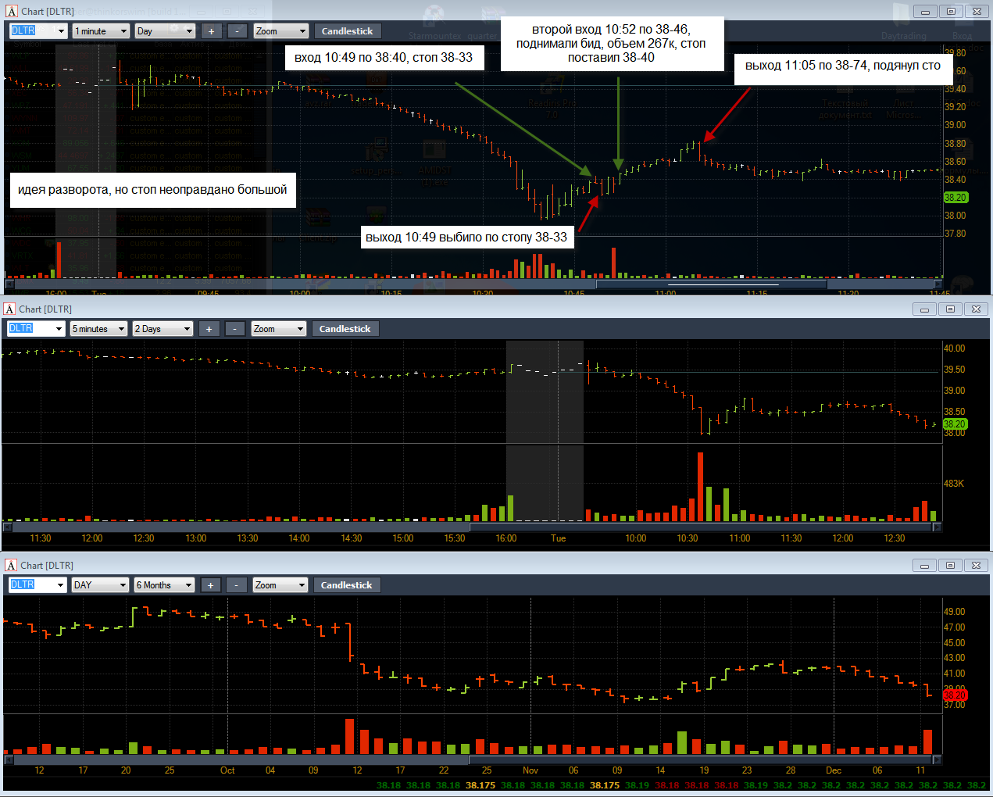This screenshot has height=797, width=993.
Task: Click the plus button in the DAY chart toolbar
Action: (x=211, y=585)
